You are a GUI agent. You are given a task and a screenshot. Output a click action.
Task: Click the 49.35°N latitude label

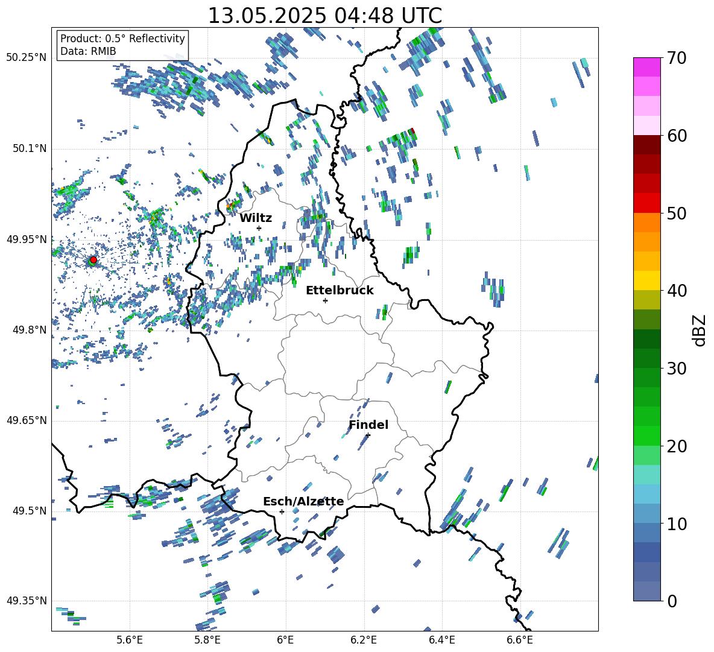[27, 601]
